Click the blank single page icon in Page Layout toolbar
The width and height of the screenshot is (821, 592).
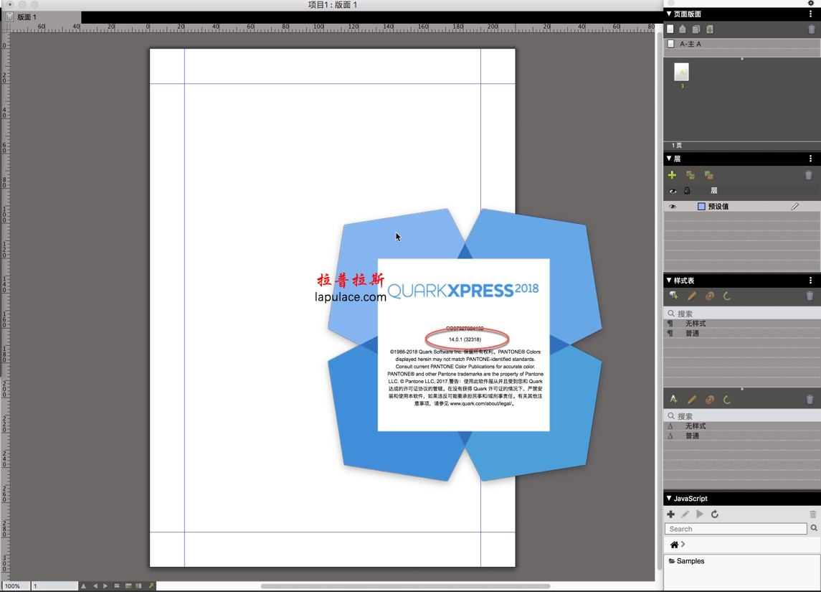pos(670,29)
